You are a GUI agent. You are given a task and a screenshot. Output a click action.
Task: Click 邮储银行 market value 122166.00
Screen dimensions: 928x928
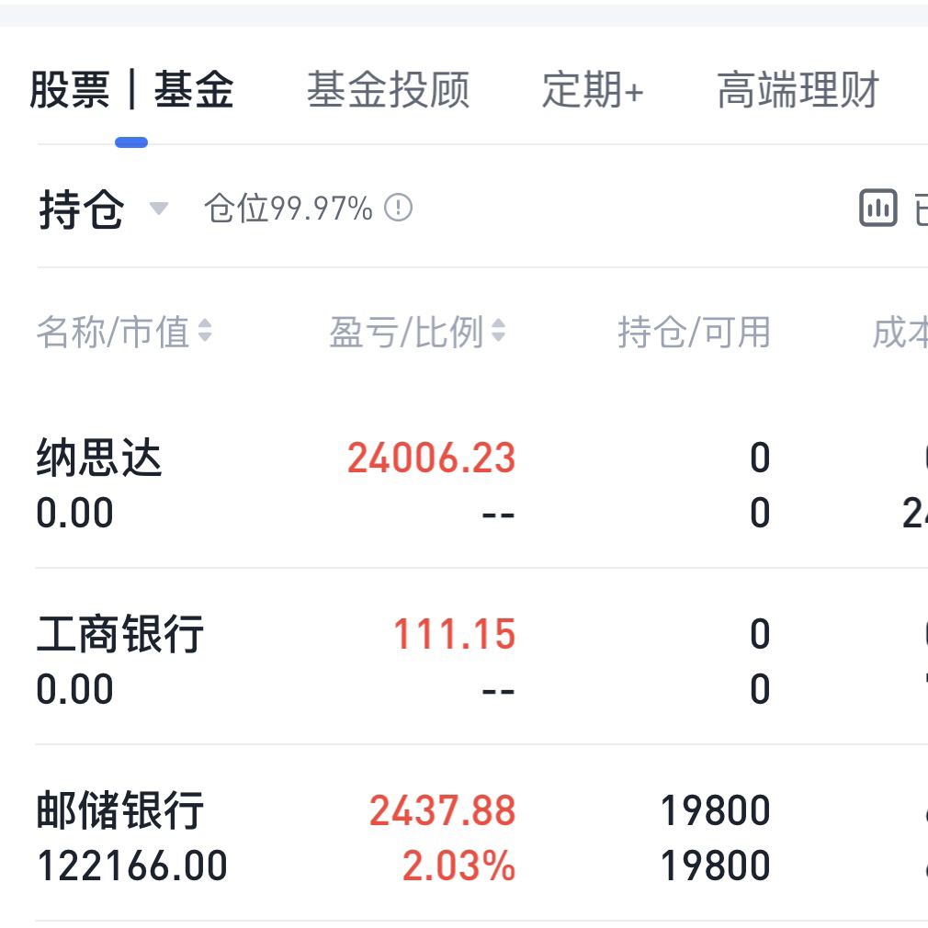131,866
